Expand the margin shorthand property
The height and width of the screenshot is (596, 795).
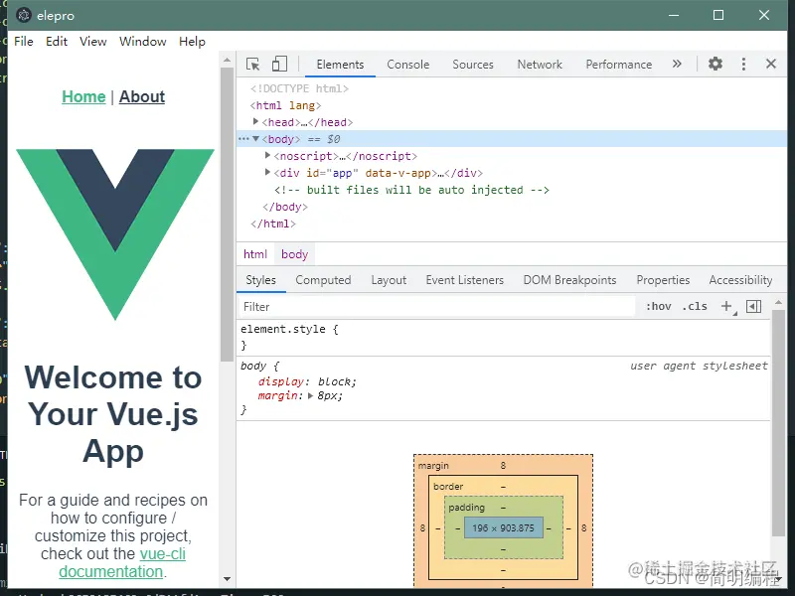click(311, 395)
